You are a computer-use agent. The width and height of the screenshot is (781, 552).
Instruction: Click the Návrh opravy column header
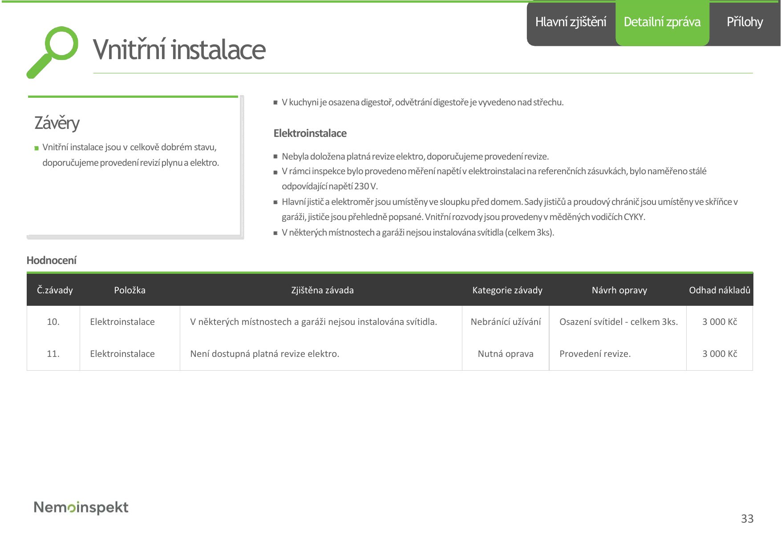point(619,290)
